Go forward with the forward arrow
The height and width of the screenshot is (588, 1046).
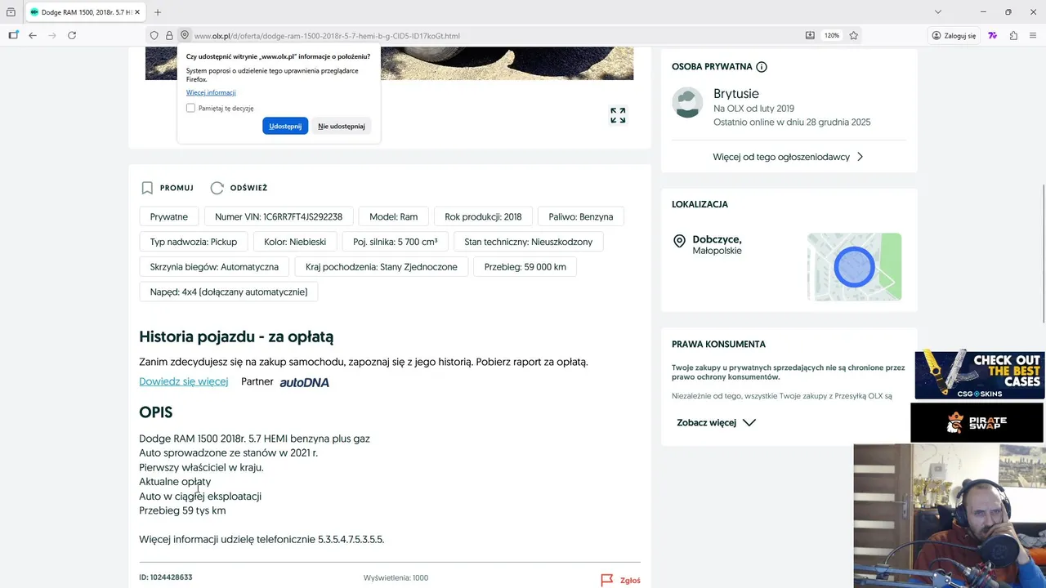pyautogui.click(x=52, y=35)
